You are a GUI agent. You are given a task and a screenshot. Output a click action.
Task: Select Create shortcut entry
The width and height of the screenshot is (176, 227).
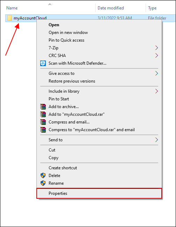63,168
